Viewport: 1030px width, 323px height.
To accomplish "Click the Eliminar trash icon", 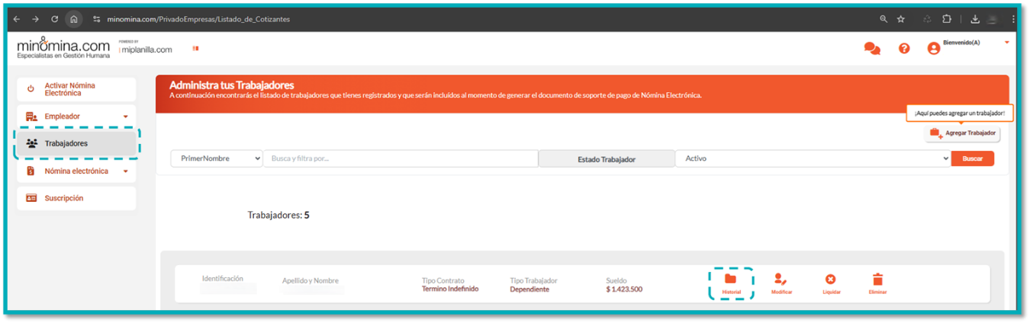I will tap(877, 280).
